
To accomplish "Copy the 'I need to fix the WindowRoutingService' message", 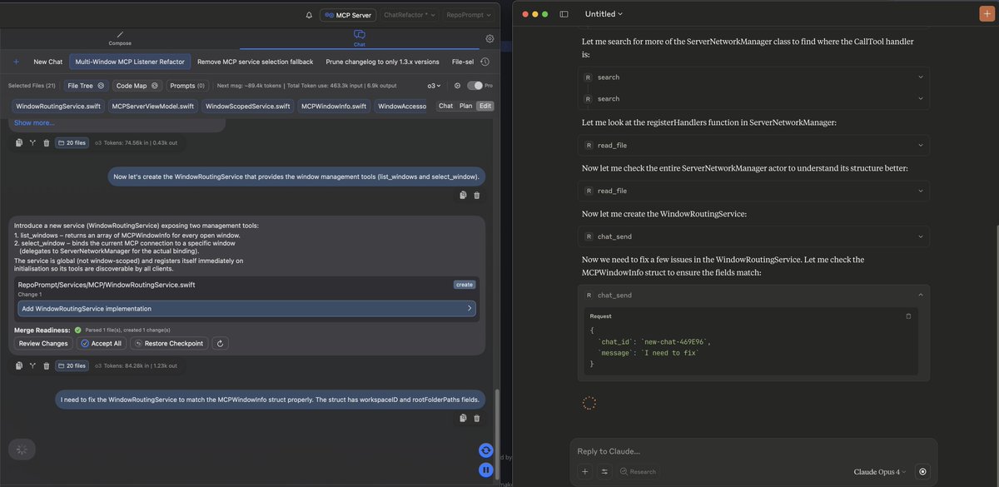I will point(463,418).
